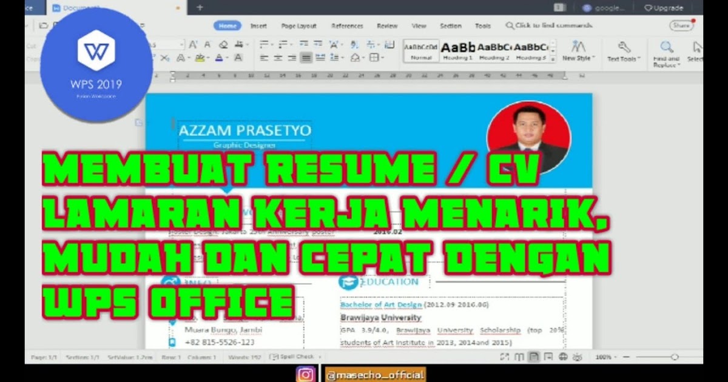The height and width of the screenshot is (382, 728).
Task: Apply the text highlight color
Action: (200, 58)
